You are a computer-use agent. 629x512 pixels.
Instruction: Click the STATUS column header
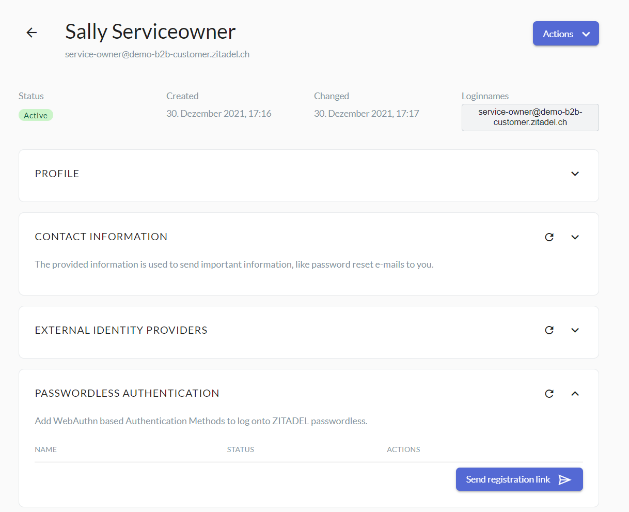(x=240, y=449)
